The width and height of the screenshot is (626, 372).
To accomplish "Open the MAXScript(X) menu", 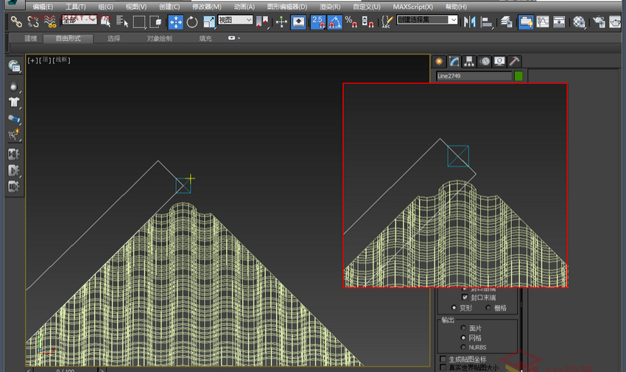I will point(412,7).
